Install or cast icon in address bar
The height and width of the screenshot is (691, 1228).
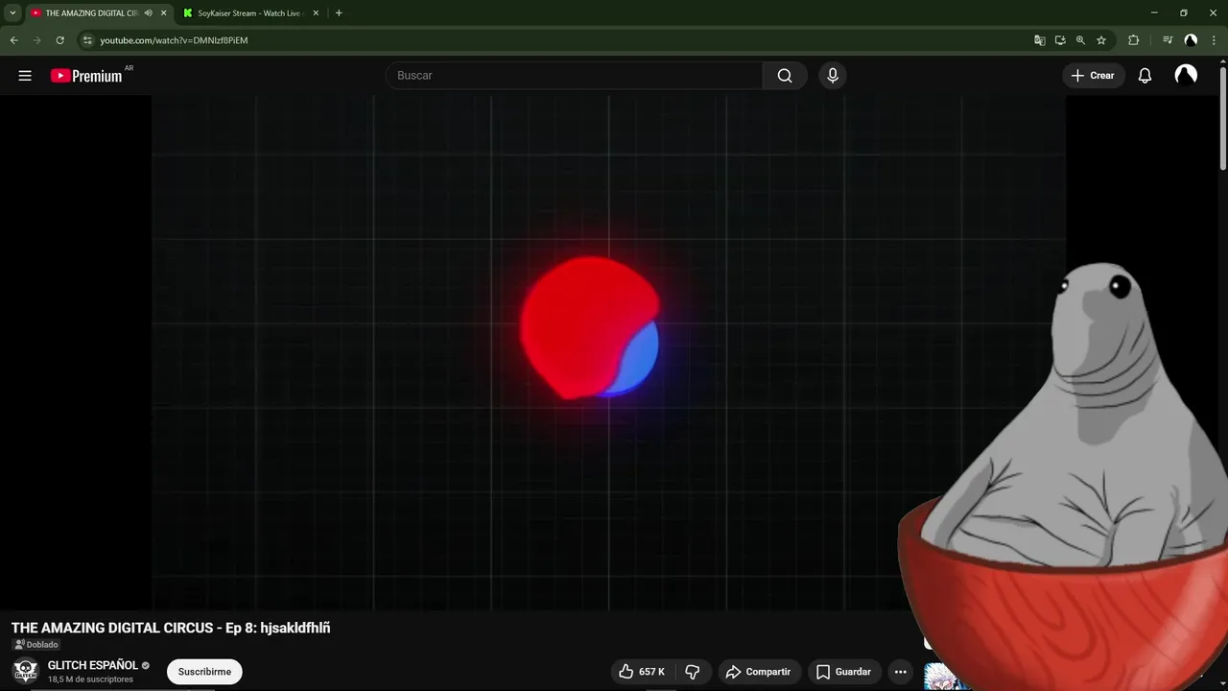1060,40
